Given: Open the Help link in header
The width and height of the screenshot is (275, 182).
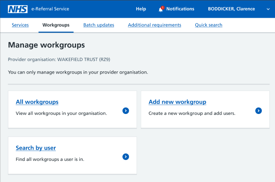Looking at the screenshot, I should coord(141,9).
